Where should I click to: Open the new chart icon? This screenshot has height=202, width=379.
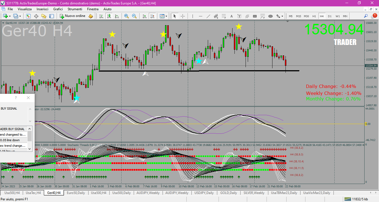5,16
